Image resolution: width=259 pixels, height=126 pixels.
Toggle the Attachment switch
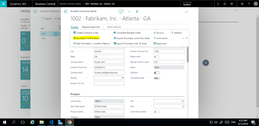(157, 57)
